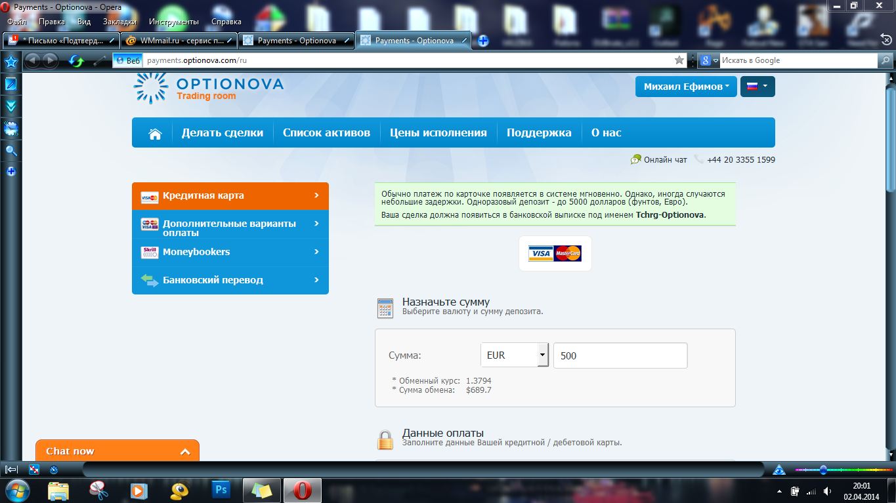This screenshot has width=896, height=503.
Task: Open the Opera bookmarks star panel in the sidebar
Action: coord(11,62)
